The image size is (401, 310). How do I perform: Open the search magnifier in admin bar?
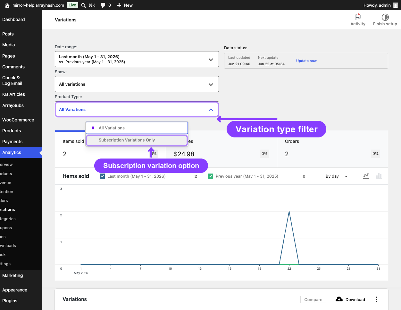[x=83, y=5]
